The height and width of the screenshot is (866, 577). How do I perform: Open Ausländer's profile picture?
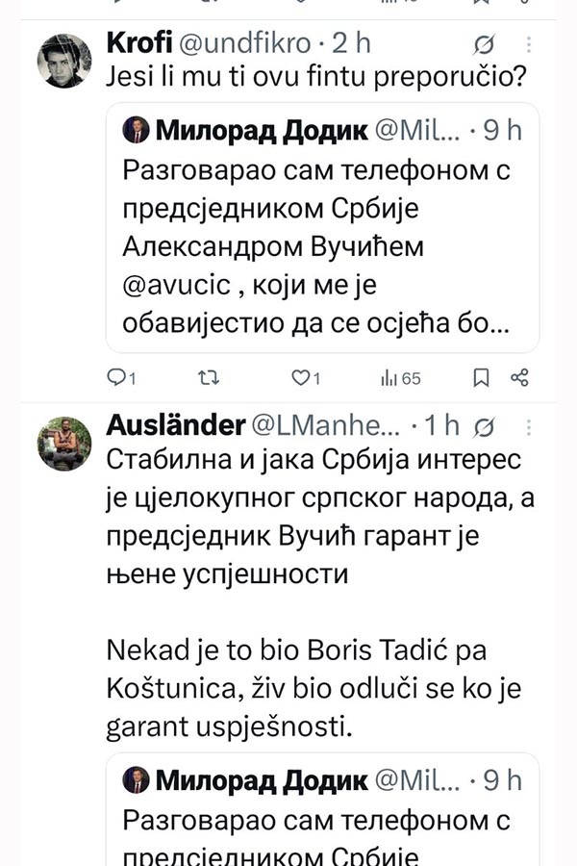64,444
